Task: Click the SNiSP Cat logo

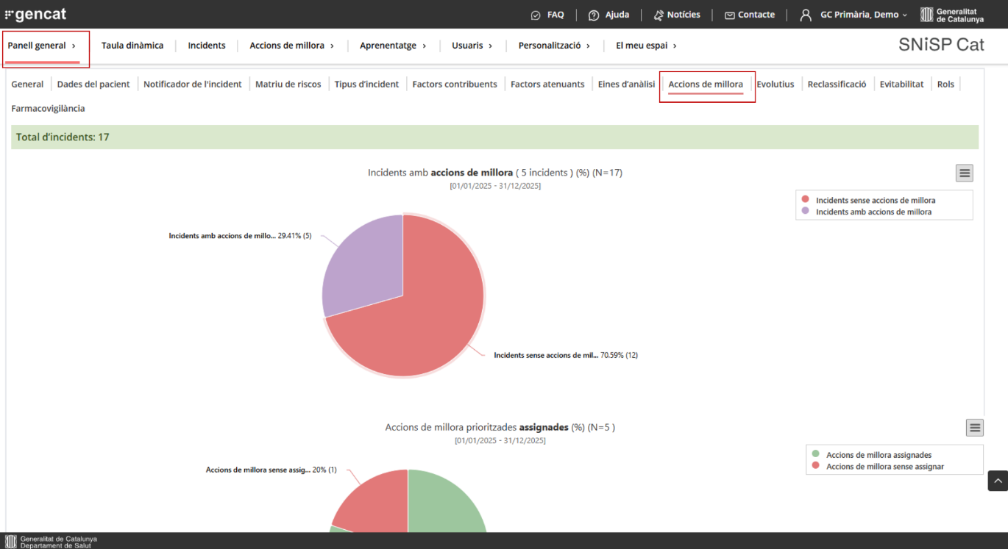Action: [x=941, y=45]
